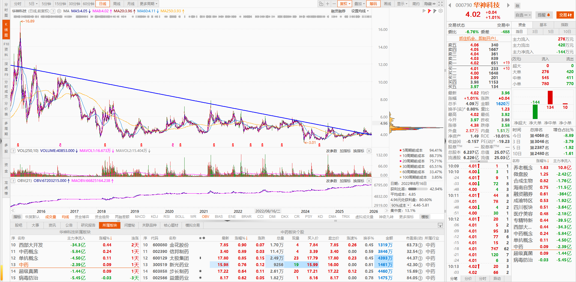
Task: Switch to the 周线 weekly chart tab
Action: (x=117, y=4)
